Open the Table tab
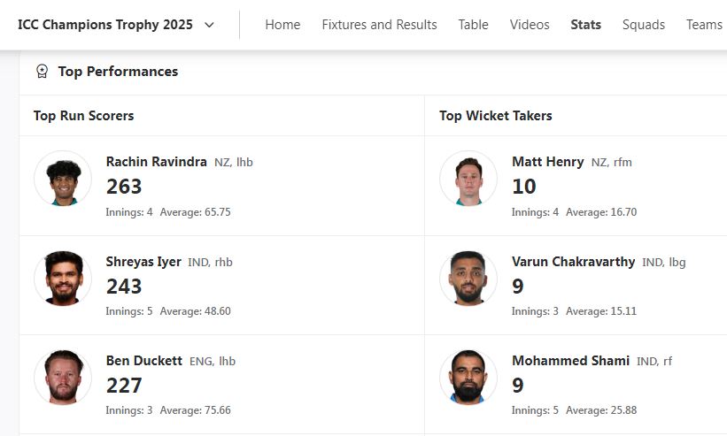 pyautogui.click(x=473, y=25)
